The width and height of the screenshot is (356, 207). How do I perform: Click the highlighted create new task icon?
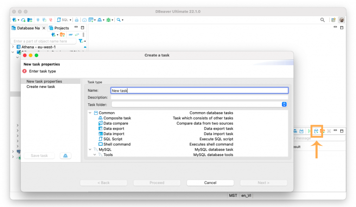click(317, 132)
